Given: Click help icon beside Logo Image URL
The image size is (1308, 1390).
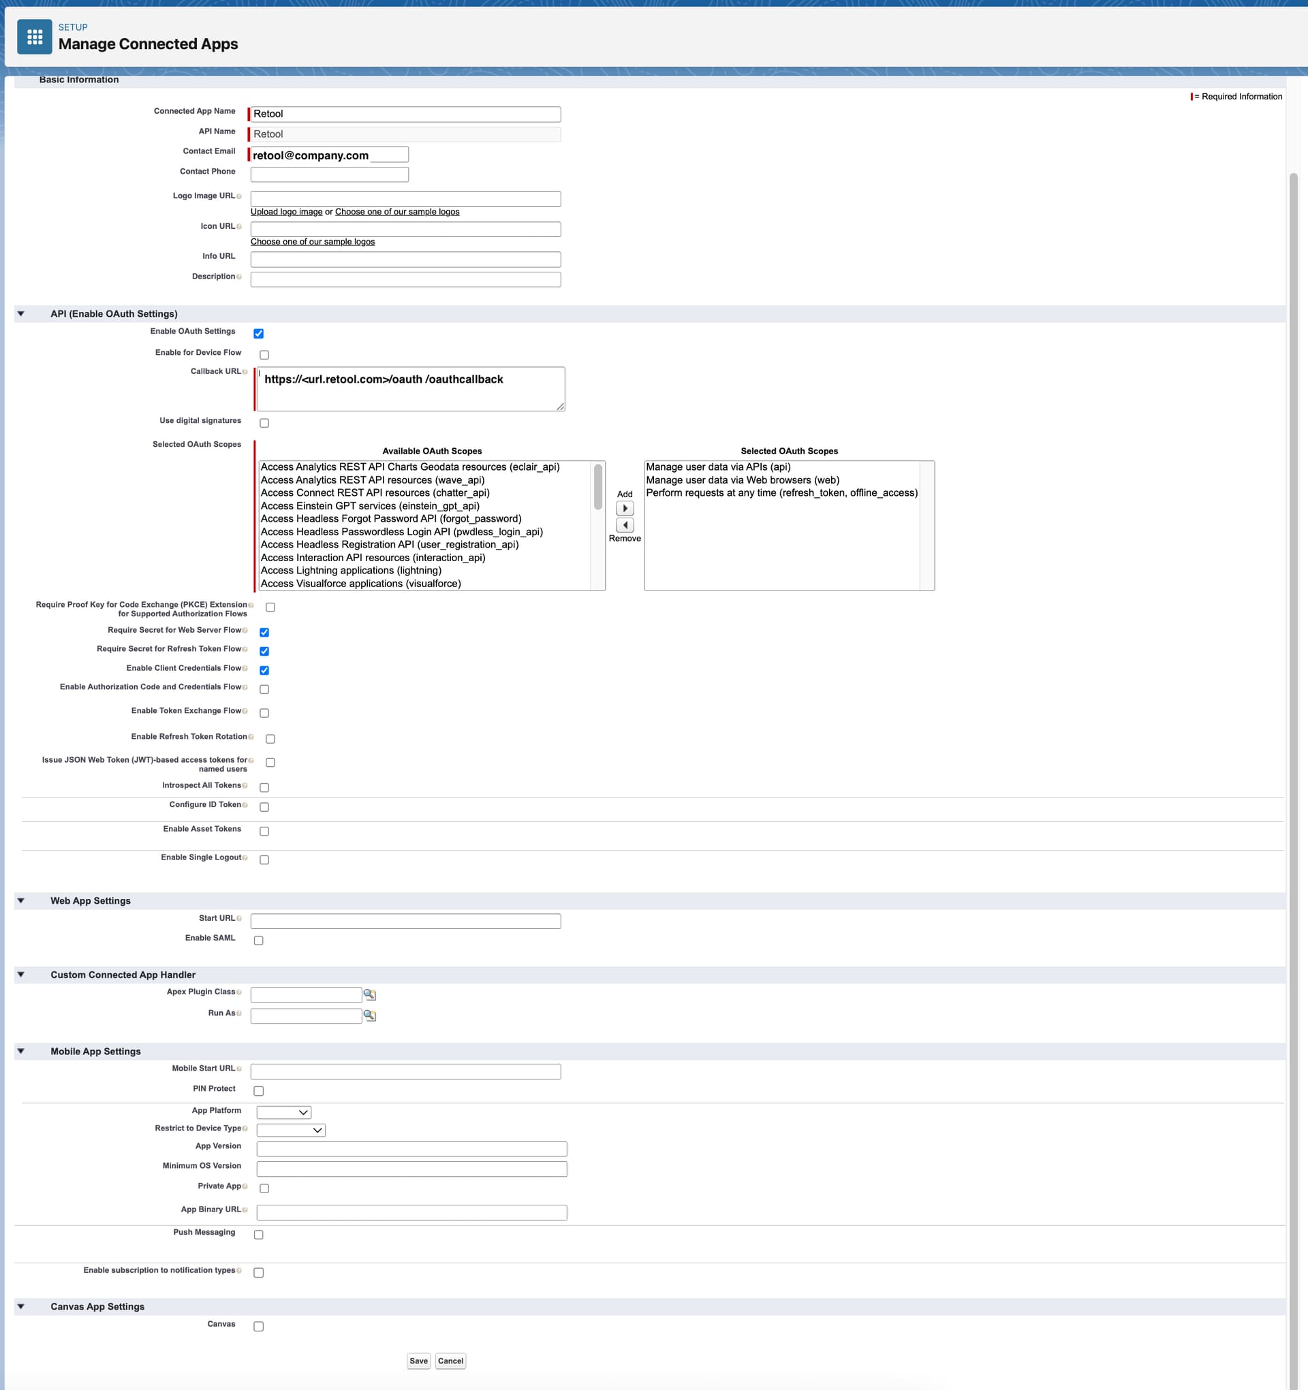Looking at the screenshot, I should click(239, 196).
